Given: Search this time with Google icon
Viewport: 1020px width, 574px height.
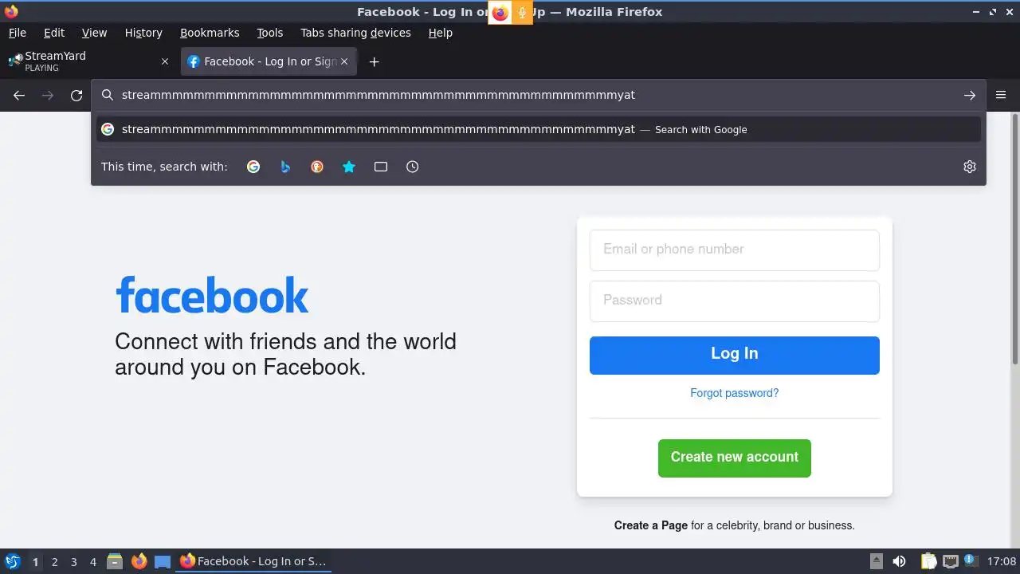Looking at the screenshot, I should point(253,167).
